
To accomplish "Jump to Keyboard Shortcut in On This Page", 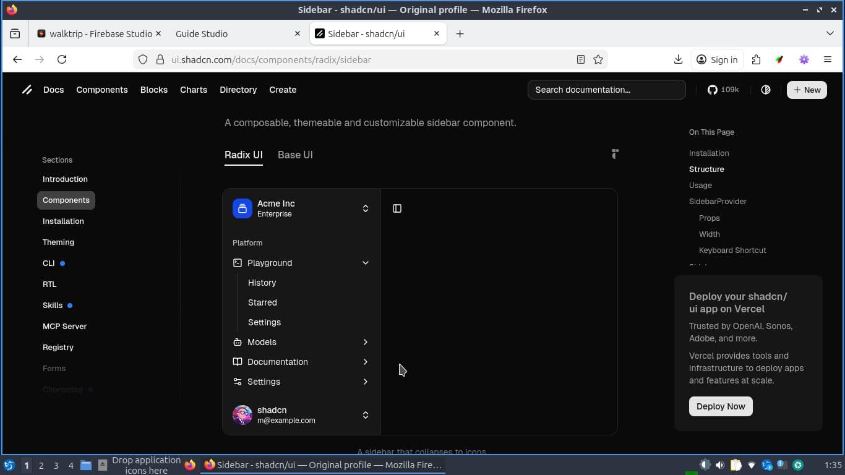I will point(732,250).
